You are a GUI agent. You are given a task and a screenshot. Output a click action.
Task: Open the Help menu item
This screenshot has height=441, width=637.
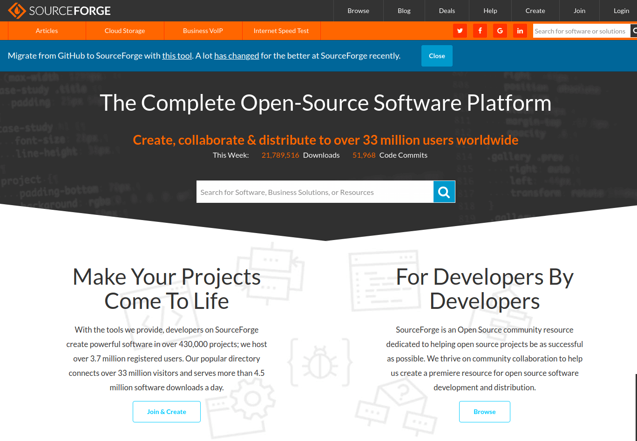(490, 11)
